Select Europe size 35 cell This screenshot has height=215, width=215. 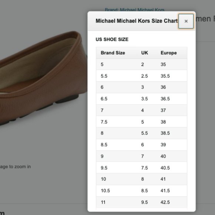click(163, 64)
